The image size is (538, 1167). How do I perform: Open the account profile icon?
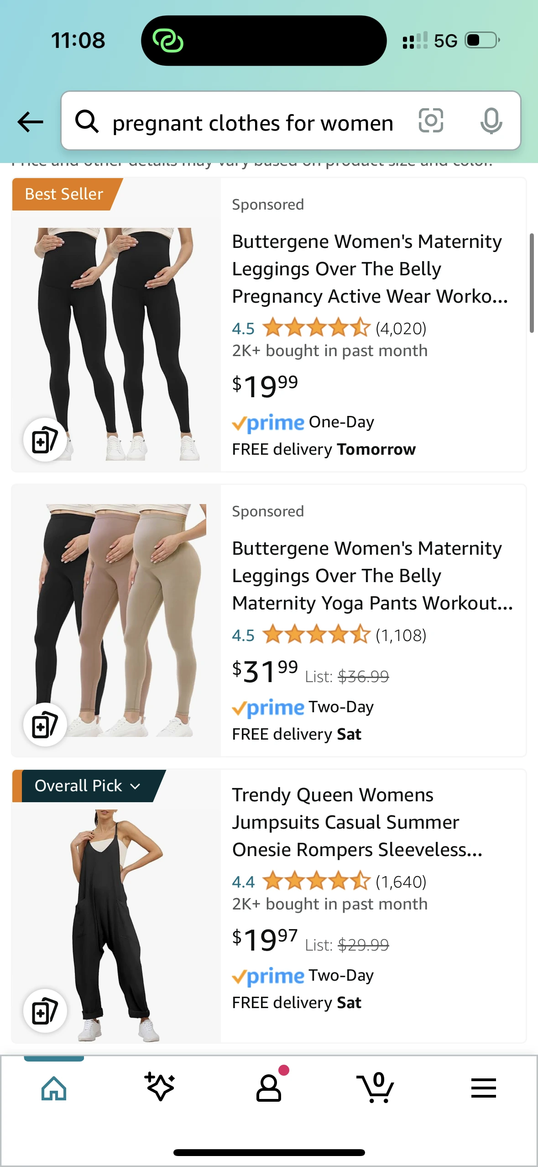pyautogui.click(x=269, y=1088)
